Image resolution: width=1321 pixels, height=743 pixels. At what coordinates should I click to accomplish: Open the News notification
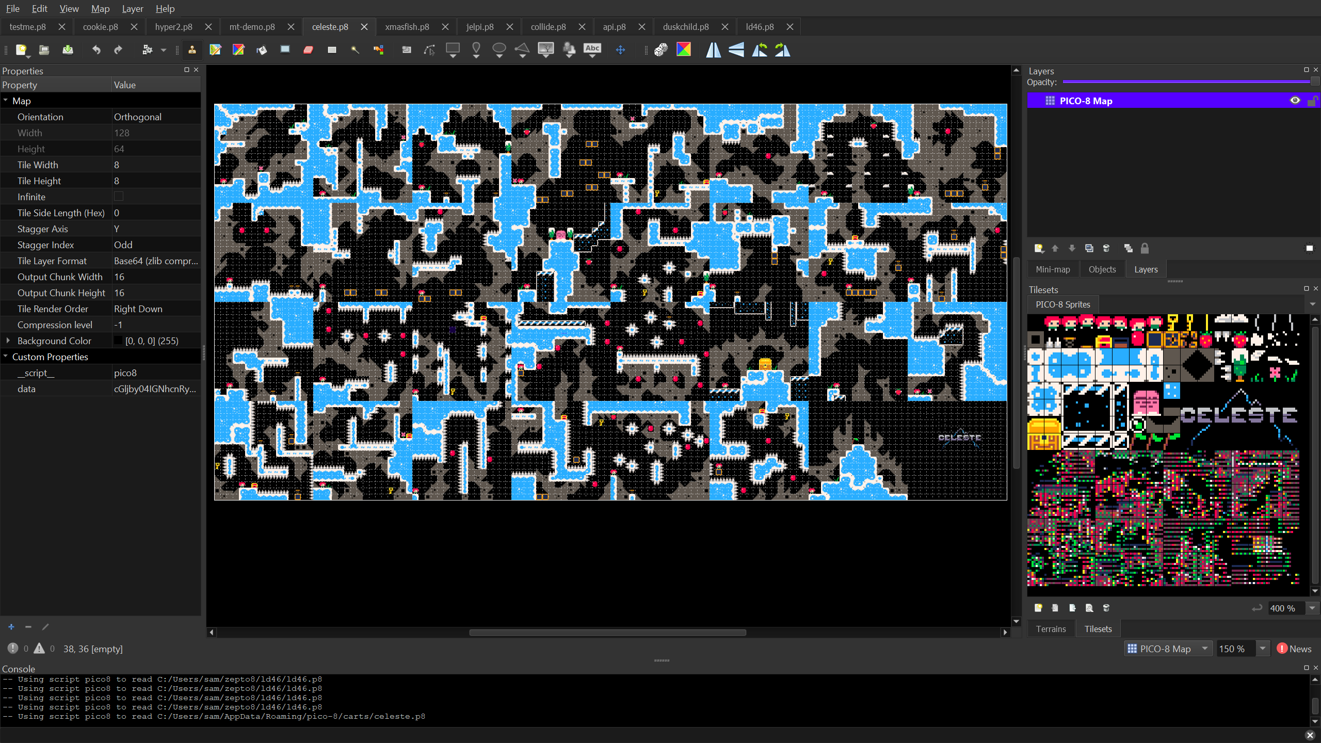tap(1294, 649)
